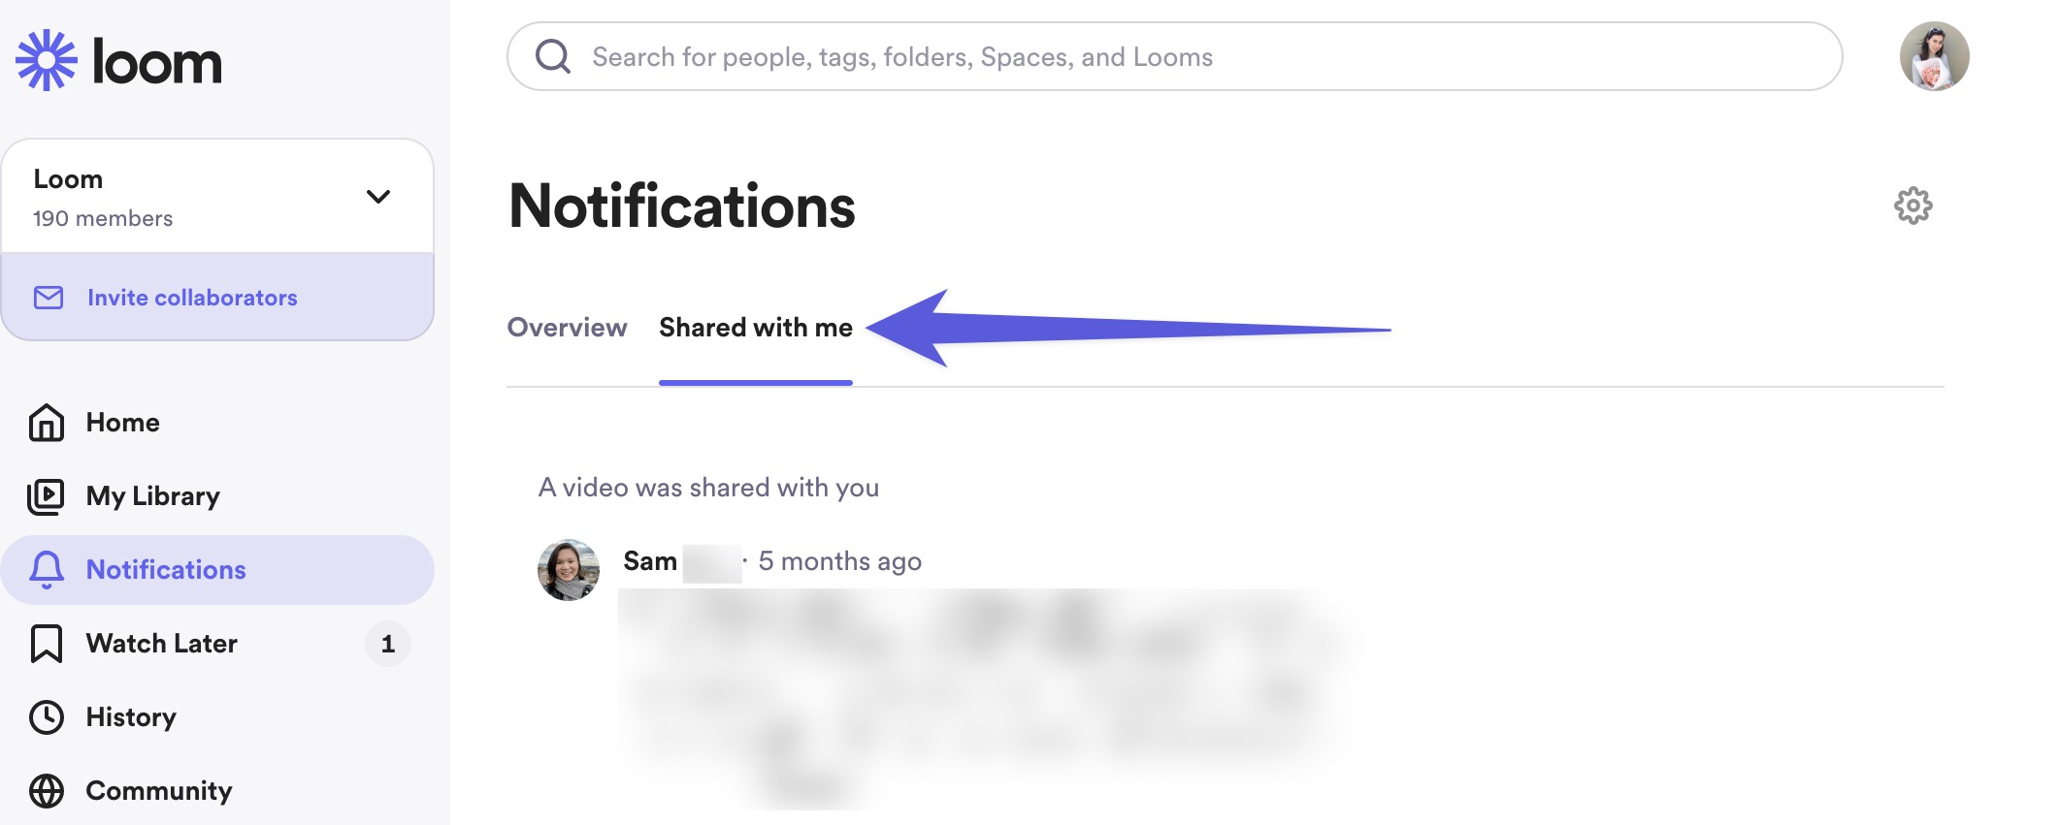Click the History clock icon
This screenshot has height=825, width=2060.
coord(47,717)
